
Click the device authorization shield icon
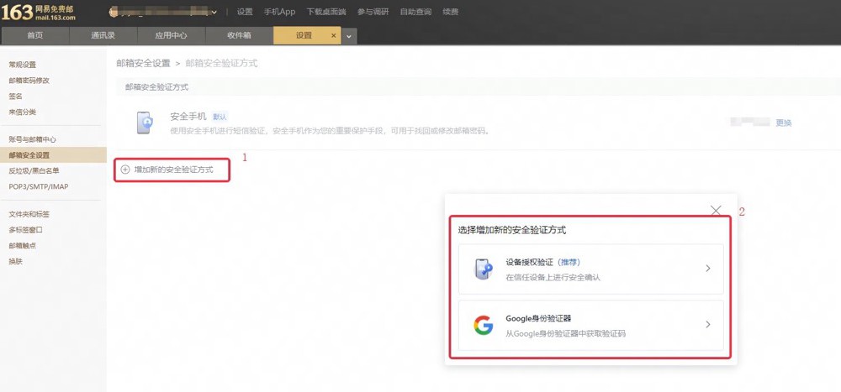(x=484, y=269)
